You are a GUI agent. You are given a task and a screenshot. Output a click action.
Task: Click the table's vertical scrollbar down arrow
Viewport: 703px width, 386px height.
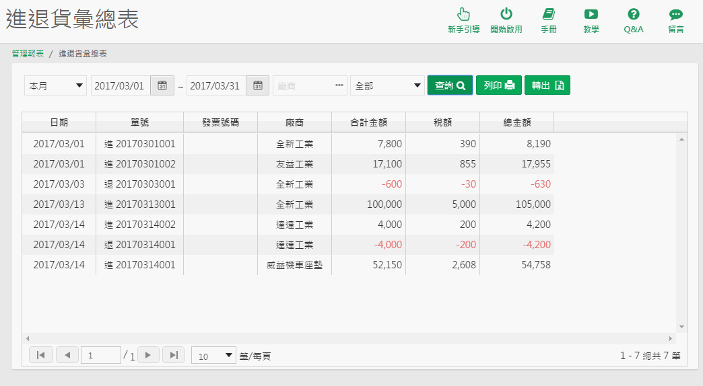(681, 327)
